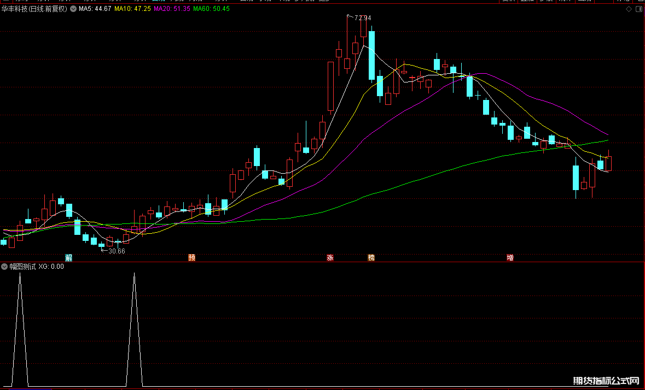Select the MA20: 51.35 indicator label

(172, 9)
